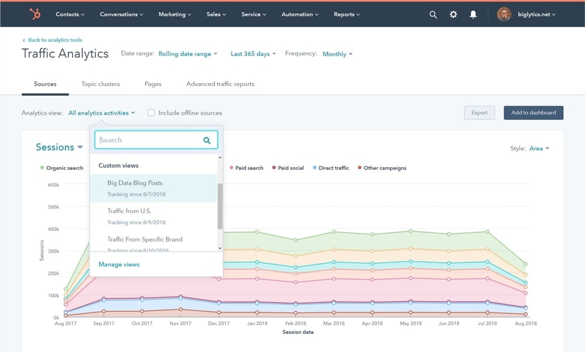Open the Reports menu in top navigation
Screen dimensions: 585x352
pos(346,14)
